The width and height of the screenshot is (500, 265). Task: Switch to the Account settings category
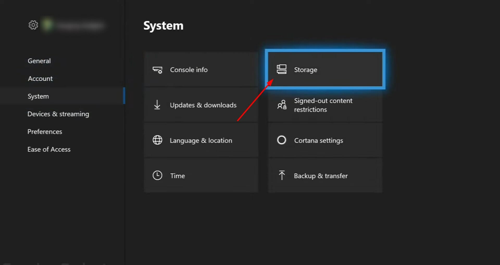pyautogui.click(x=40, y=78)
